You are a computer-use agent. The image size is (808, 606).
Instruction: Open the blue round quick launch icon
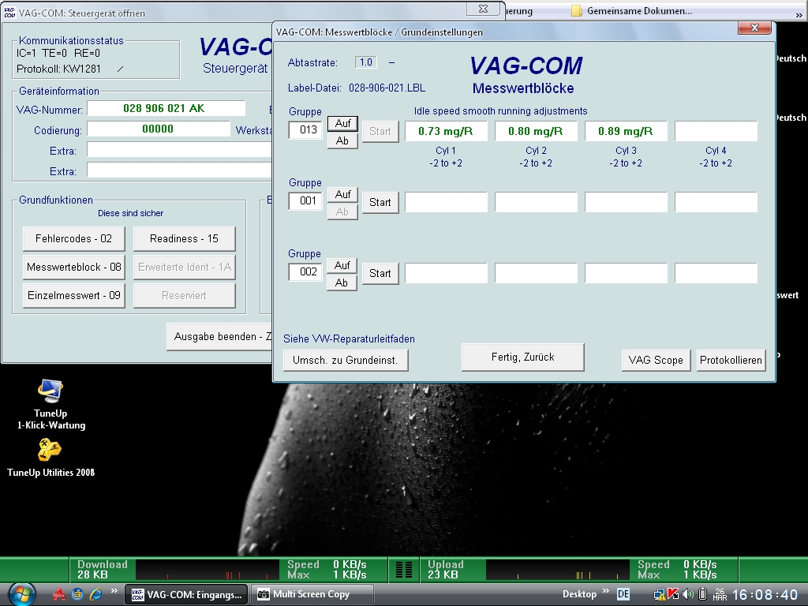pos(77,595)
